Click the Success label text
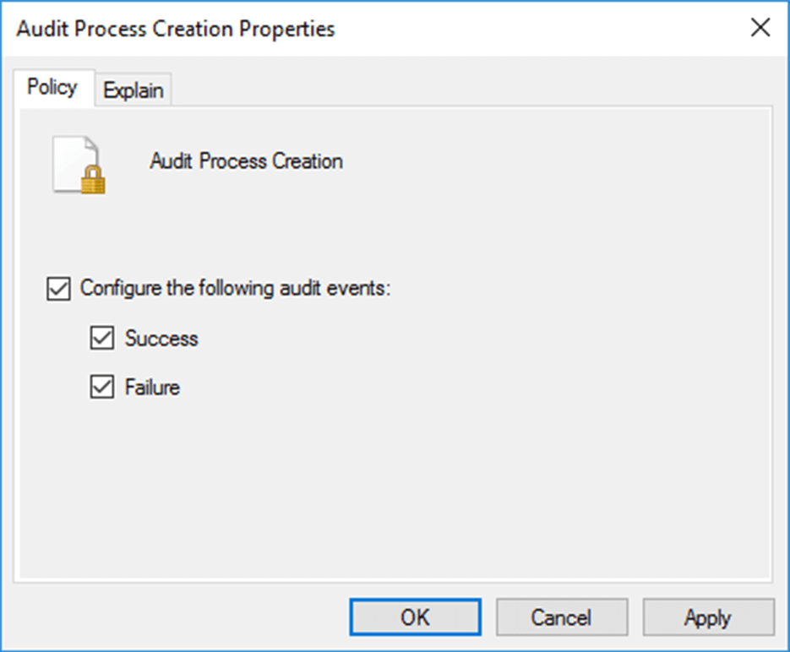790x652 pixels. [x=161, y=339]
